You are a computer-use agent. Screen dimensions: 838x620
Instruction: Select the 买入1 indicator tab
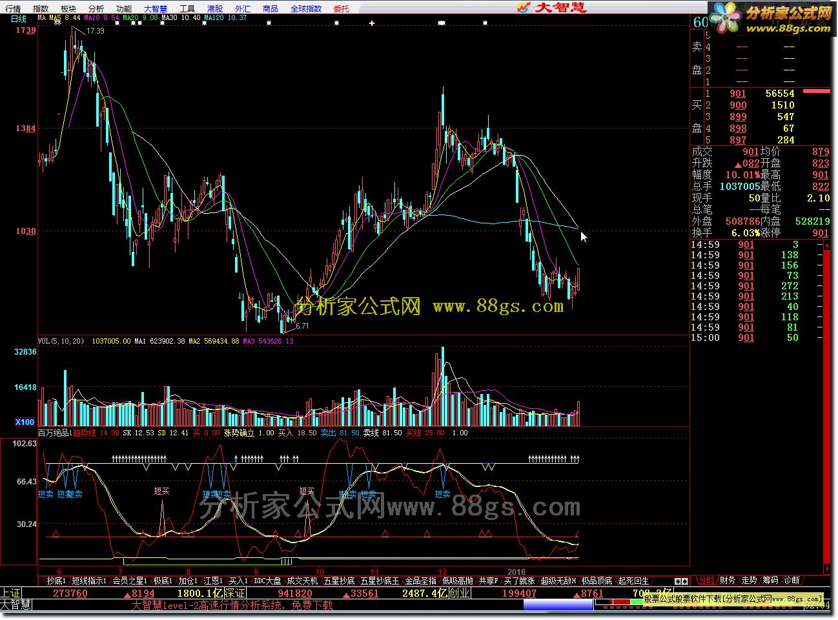(x=238, y=581)
